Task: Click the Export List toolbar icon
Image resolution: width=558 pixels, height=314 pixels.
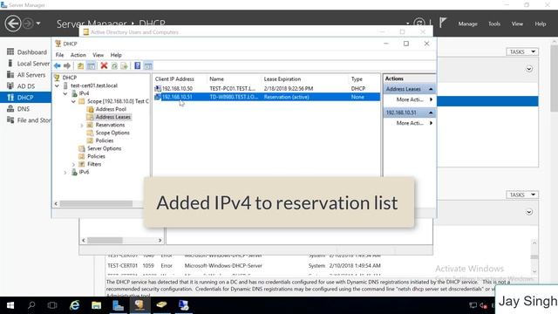Action: 124,66
